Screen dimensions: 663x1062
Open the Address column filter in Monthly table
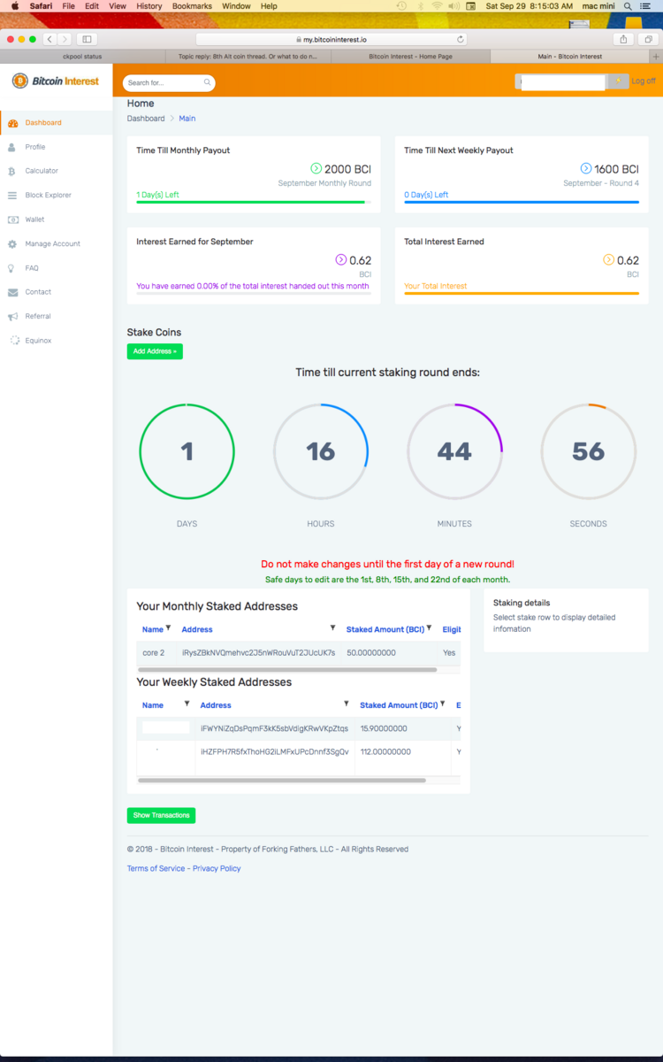[x=333, y=628]
